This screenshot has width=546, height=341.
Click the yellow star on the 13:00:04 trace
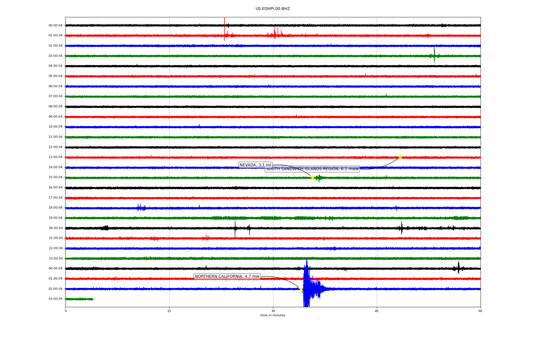(x=400, y=157)
